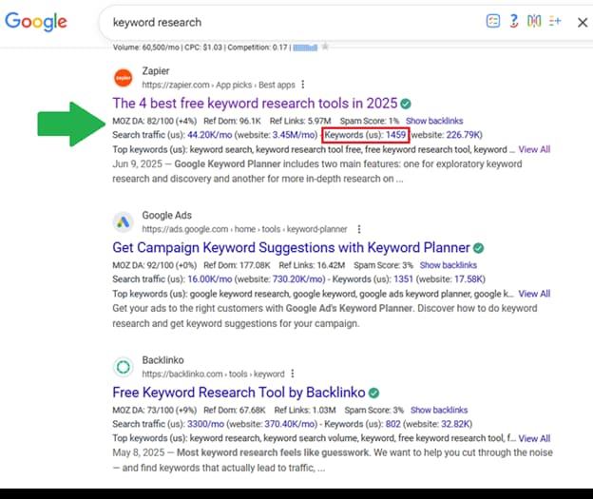Show backlinks for the Google Ads result
The width and height of the screenshot is (593, 499).
pos(449,265)
